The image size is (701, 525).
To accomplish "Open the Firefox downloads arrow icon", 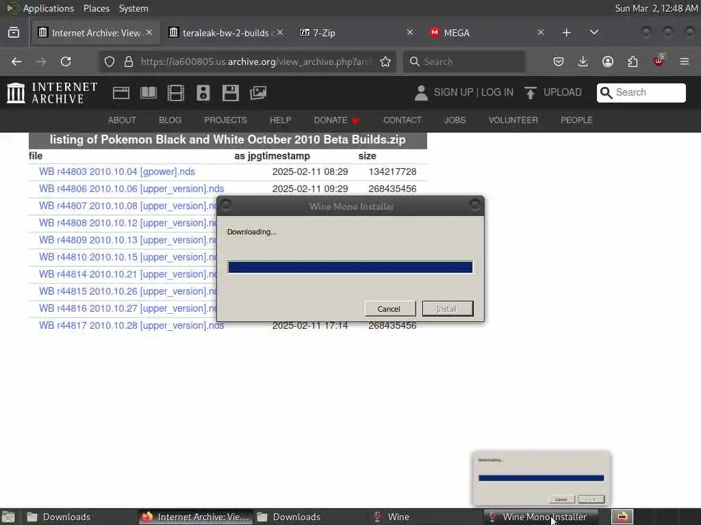I will click(x=583, y=62).
